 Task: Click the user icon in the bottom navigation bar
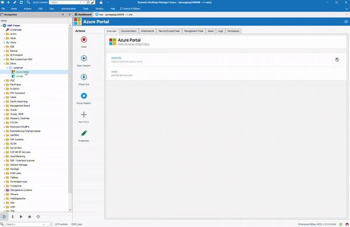coord(12,217)
